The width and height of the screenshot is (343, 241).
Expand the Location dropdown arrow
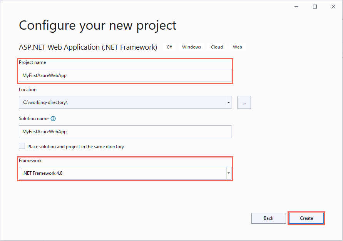[x=229, y=102]
